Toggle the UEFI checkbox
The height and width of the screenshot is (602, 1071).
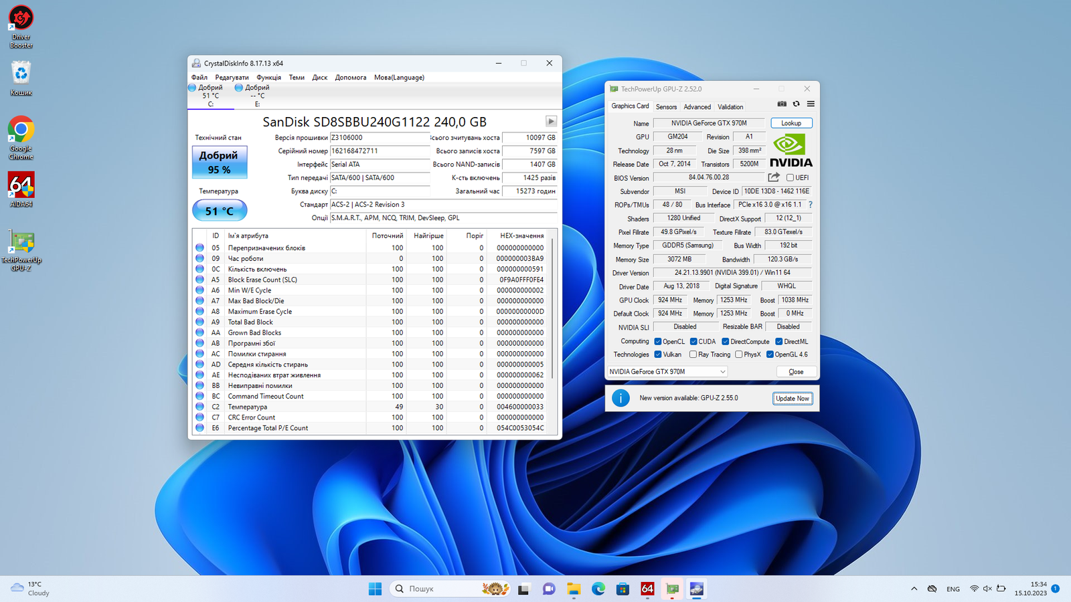(790, 178)
